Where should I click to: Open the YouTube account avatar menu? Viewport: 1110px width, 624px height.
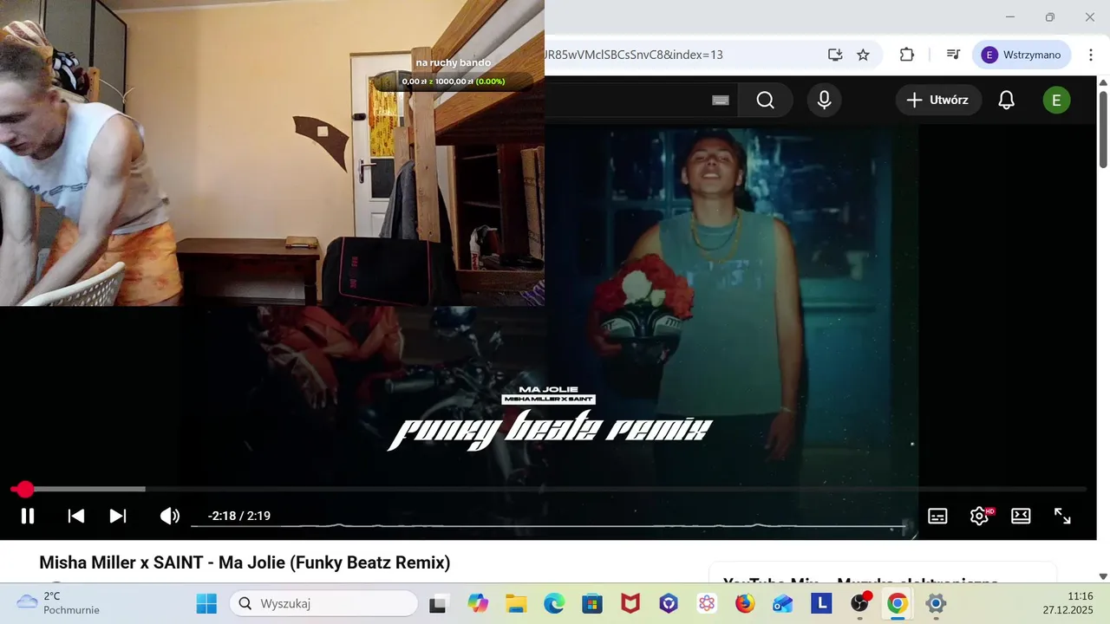1056,101
